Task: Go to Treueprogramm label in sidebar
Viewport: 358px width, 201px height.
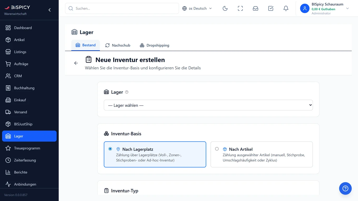Action: pyautogui.click(x=27, y=148)
